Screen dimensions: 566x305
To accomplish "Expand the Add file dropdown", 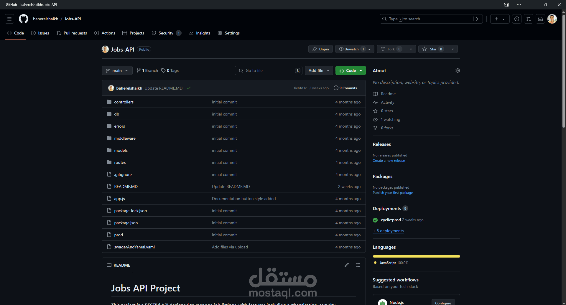I will 319,70.
